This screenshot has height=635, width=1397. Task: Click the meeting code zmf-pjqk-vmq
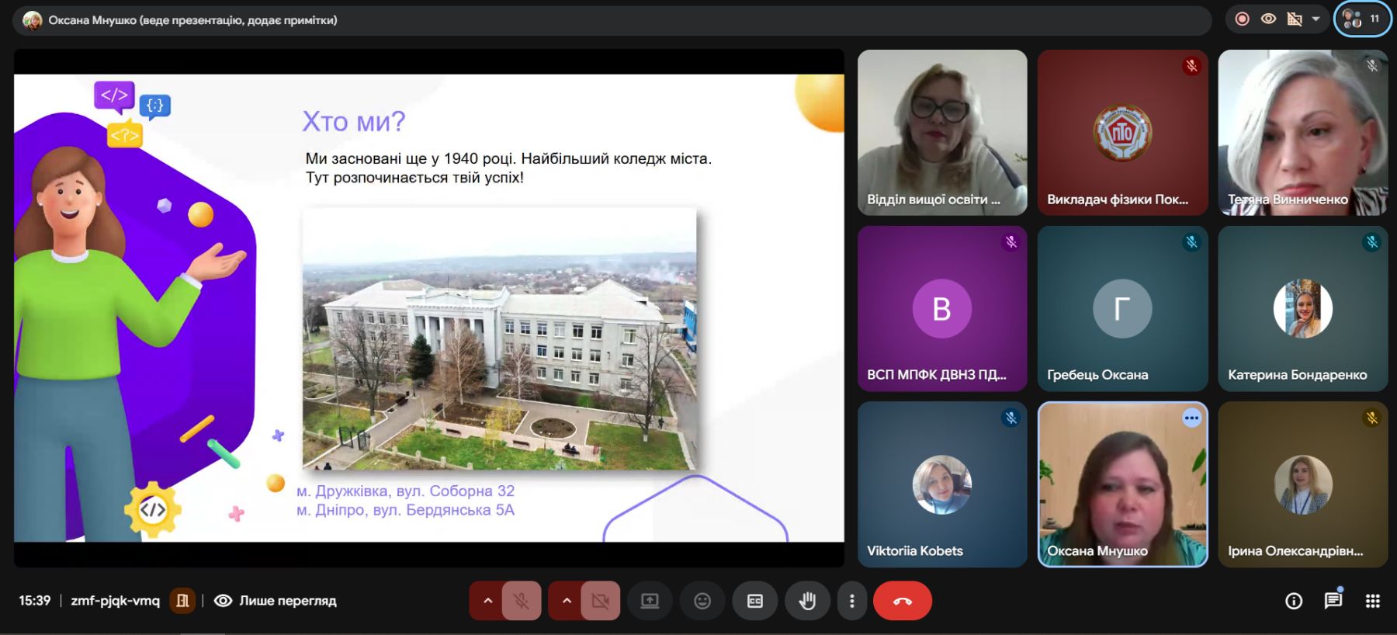[115, 600]
